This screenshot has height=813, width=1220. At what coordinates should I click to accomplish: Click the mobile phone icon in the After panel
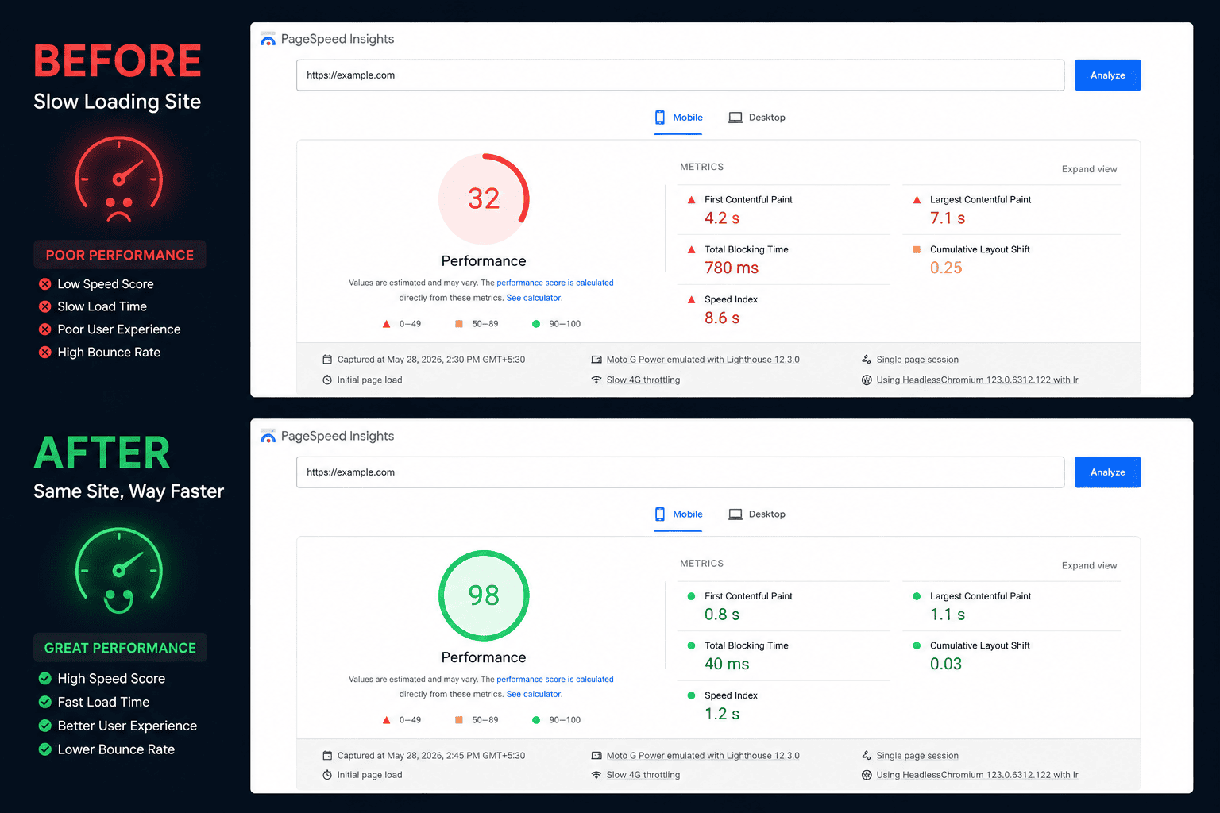tap(660, 514)
